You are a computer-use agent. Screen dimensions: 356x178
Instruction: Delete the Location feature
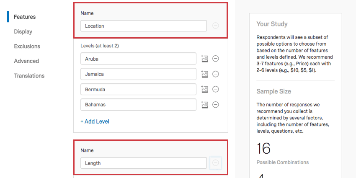(x=215, y=26)
